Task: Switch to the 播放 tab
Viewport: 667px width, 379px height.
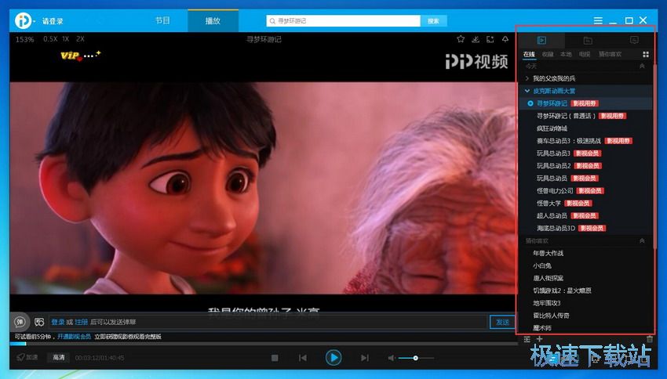Action: (x=213, y=20)
